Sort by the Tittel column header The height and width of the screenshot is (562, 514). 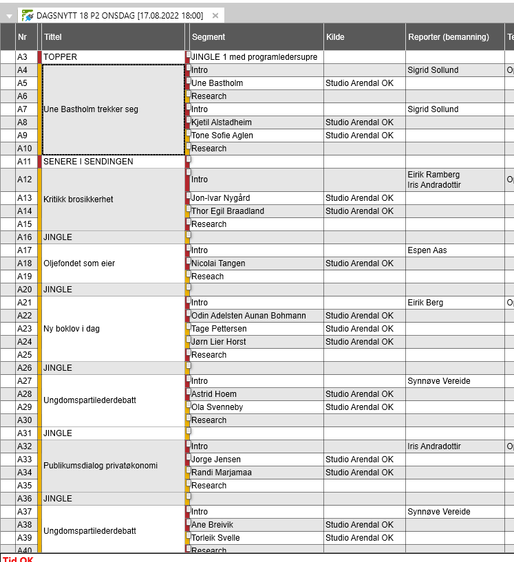tap(114, 37)
